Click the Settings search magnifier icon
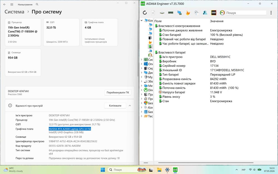The width and height of the screenshot is (278, 174). pos(37,4)
